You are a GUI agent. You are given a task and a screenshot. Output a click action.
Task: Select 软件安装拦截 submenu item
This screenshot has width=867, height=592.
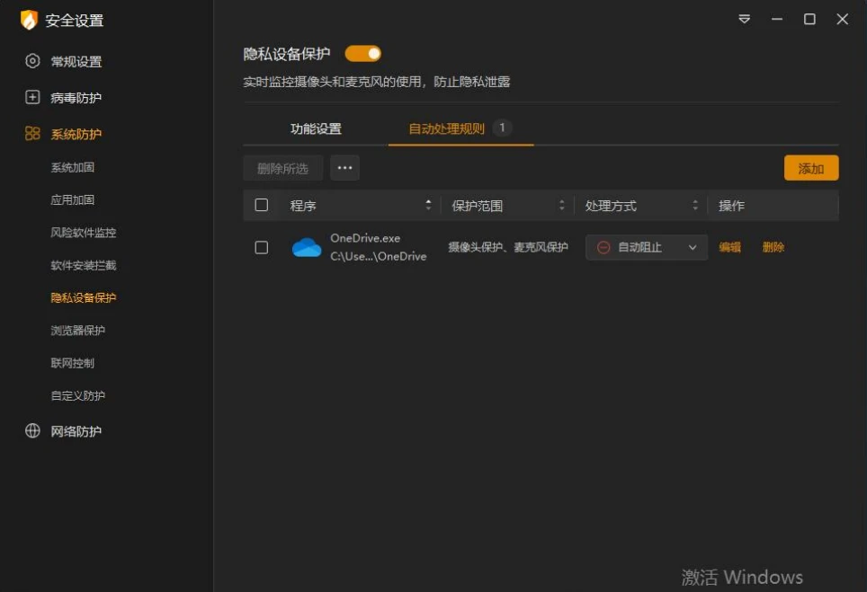click(84, 265)
